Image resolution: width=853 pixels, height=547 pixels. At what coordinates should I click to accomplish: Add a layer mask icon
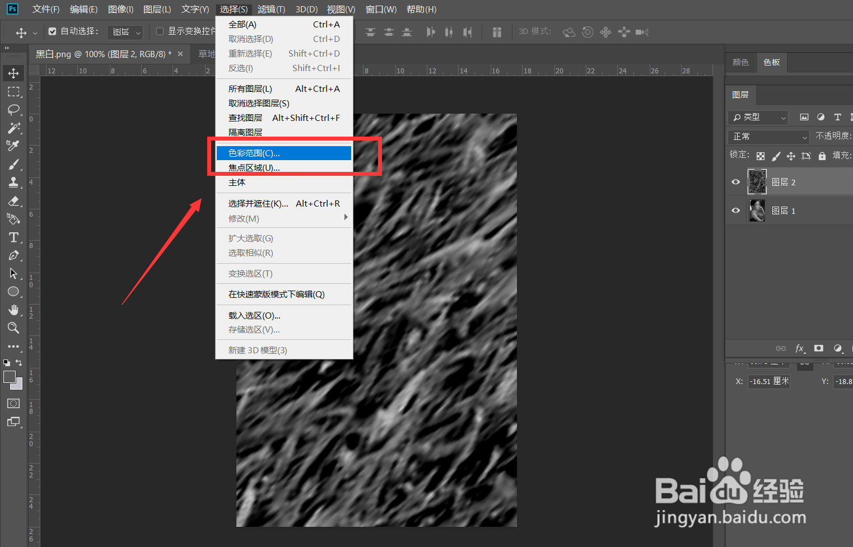[x=819, y=348]
